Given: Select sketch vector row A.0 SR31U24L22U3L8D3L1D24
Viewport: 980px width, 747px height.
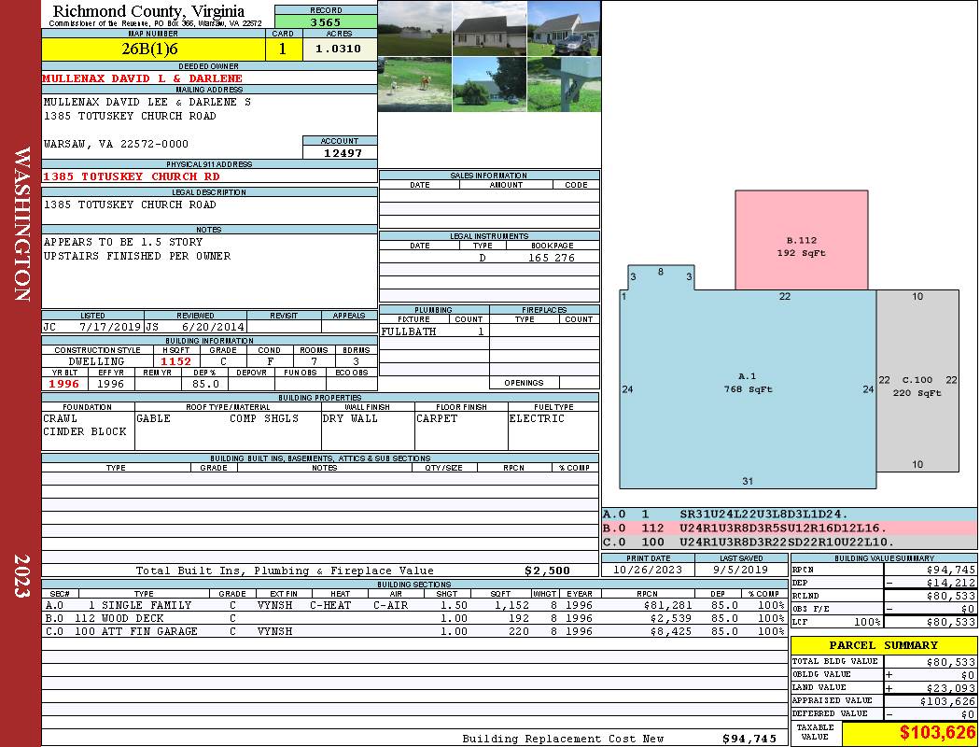Looking at the screenshot, I should (789, 514).
